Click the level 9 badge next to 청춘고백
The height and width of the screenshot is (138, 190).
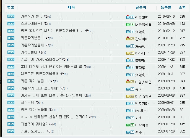click(130, 17)
